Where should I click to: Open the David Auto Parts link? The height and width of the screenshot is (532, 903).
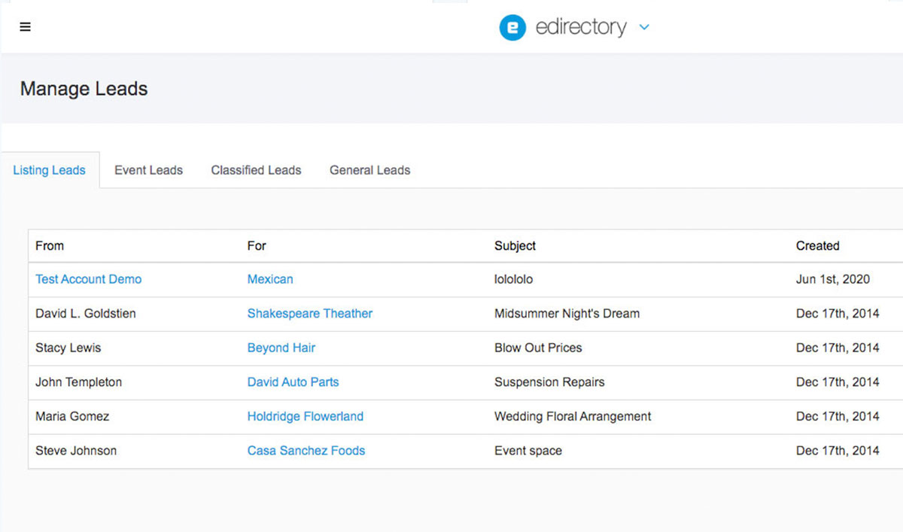pyautogui.click(x=293, y=382)
